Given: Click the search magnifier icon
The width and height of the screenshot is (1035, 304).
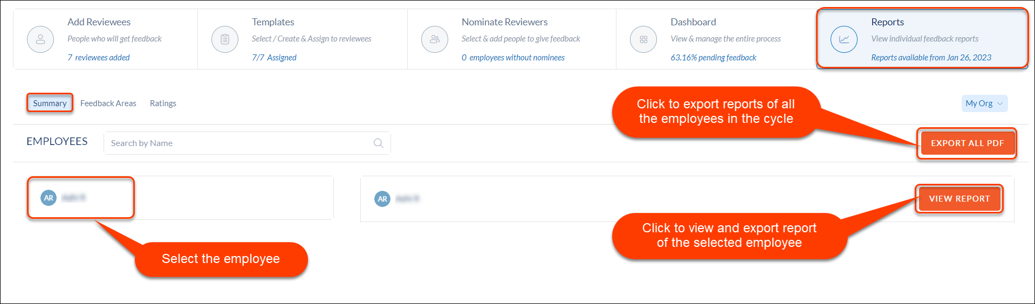Looking at the screenshot, I should (x=379, y=143).
